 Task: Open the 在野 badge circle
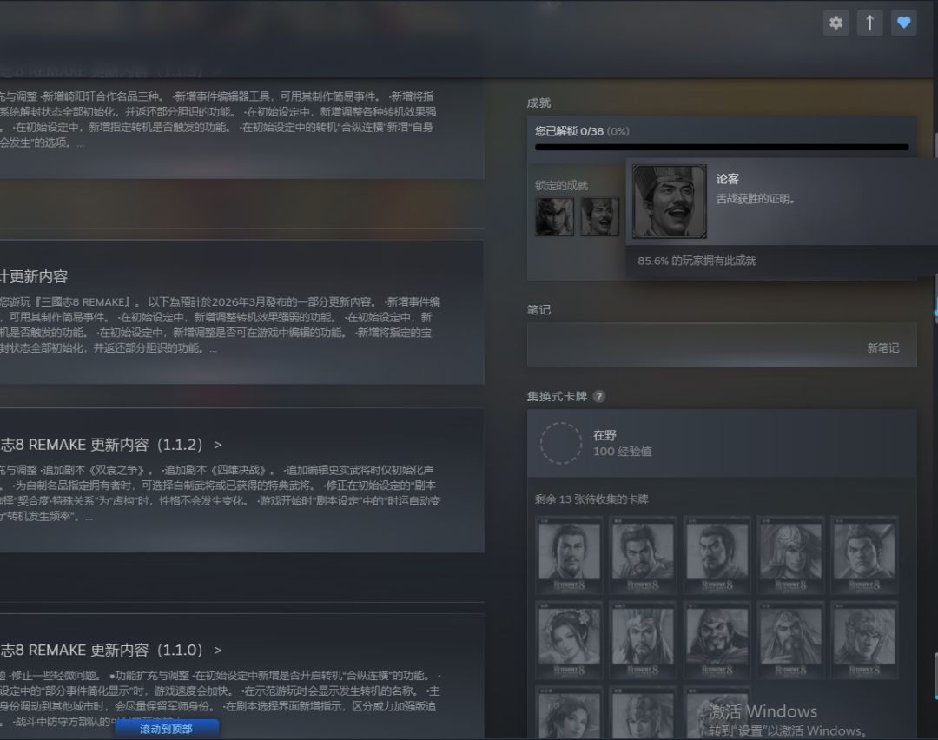click(x=560, y=443)
